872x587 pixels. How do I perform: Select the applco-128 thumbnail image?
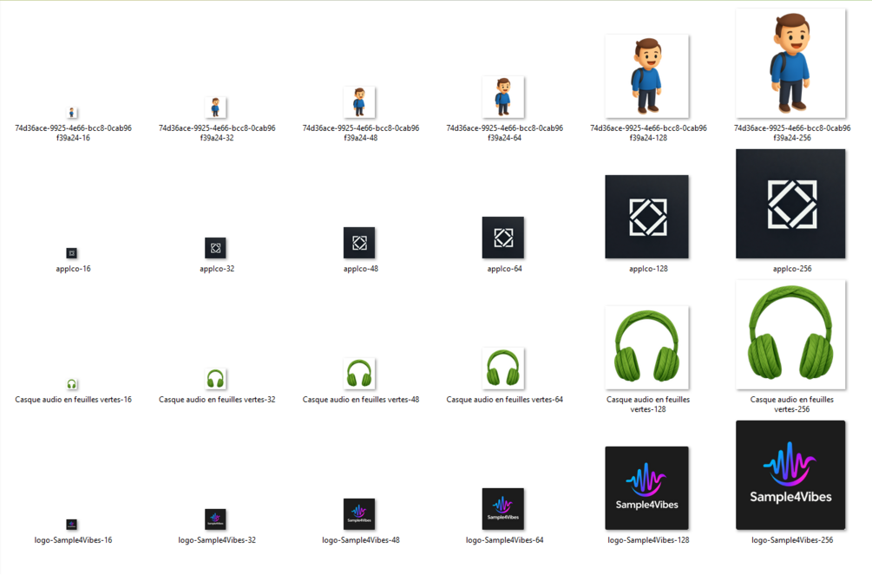tap(646, 217)
